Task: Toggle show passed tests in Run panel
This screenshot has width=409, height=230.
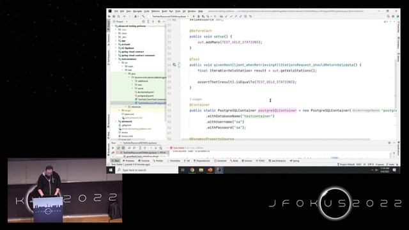Action: 118,148
